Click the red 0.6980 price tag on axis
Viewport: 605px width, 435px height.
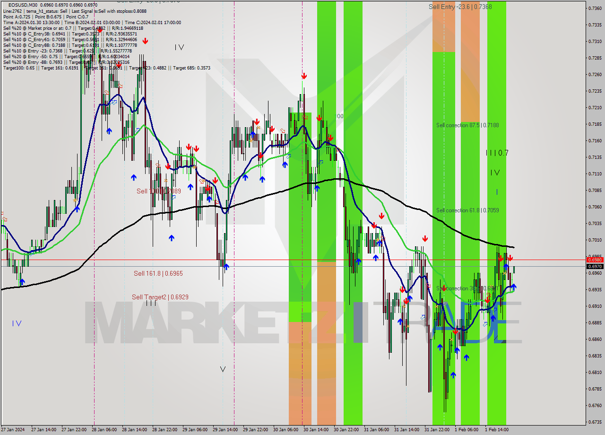coord(595,260)
